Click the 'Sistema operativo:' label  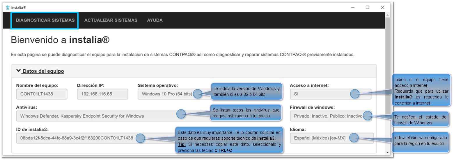158,85
